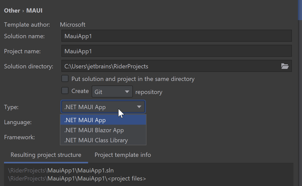The width and height of the screenshot is (302, 186).
Task: Click the Framework field label
Action: click(x=19, y=137)
